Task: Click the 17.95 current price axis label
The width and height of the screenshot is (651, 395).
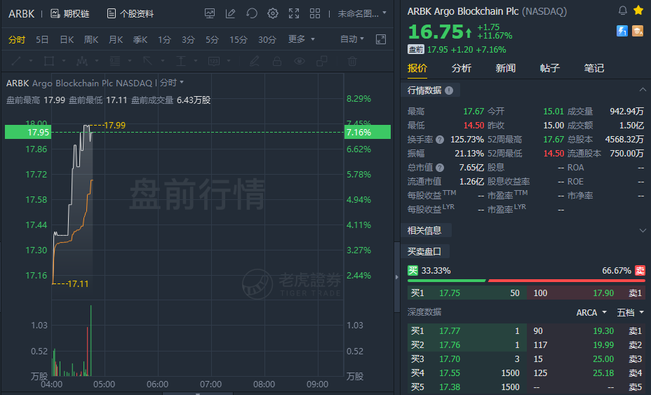Action: pyautogui.click(x=28, y=132)
